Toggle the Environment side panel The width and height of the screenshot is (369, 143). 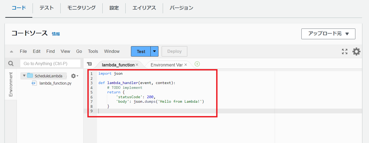coord(11,84)
